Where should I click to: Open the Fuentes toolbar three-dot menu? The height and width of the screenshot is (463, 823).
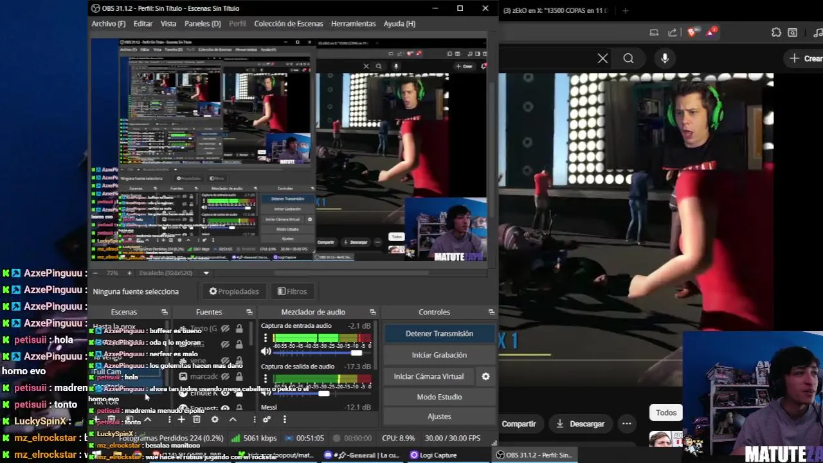[x=254, y=419]
